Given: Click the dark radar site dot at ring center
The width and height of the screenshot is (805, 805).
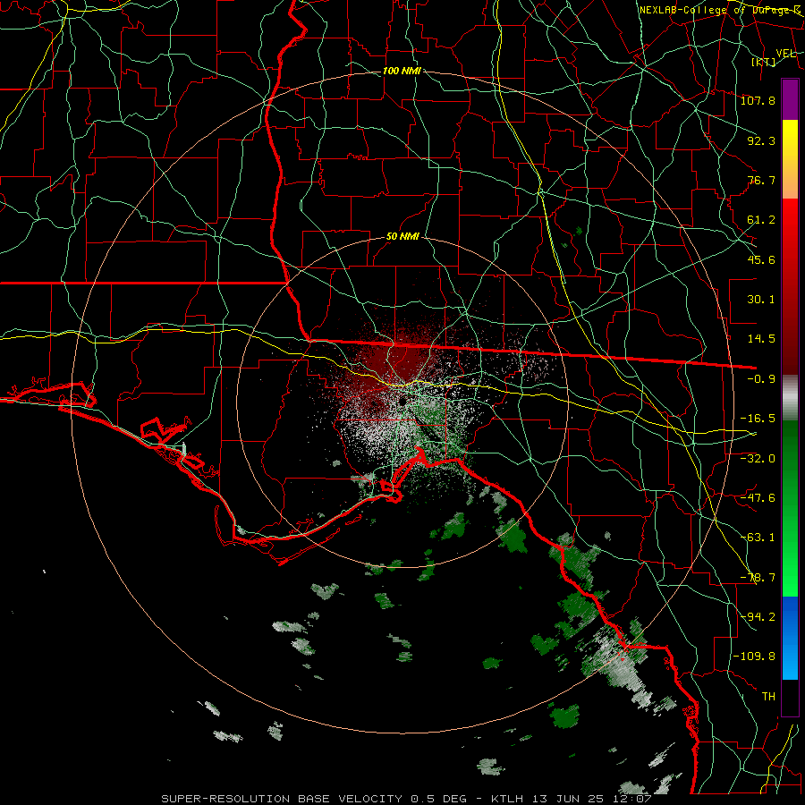Looking at the screenshot, I should (403, 401).
